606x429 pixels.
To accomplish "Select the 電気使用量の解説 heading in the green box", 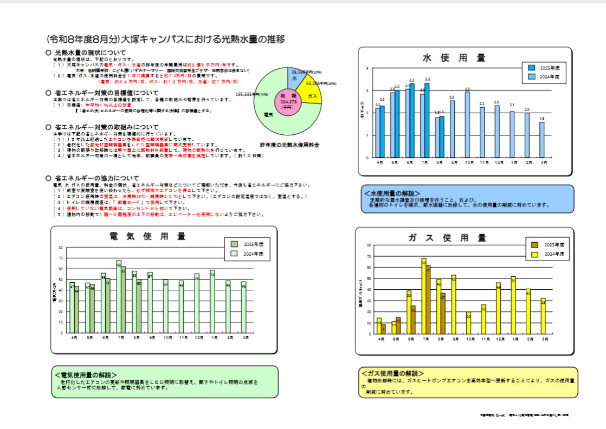I will pyautogui.click(x=86, y=375).
